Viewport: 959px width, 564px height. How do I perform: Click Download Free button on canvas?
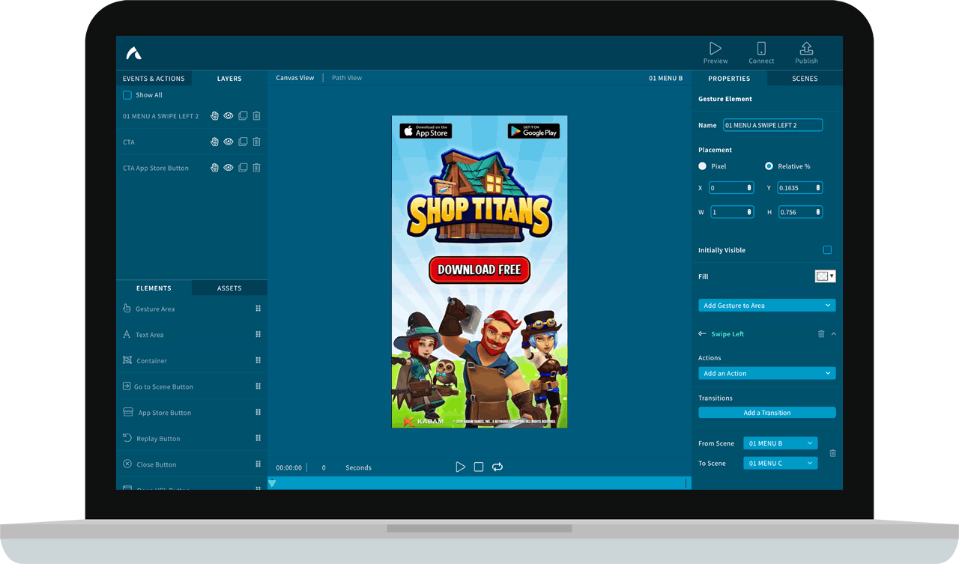pos(479,270)
